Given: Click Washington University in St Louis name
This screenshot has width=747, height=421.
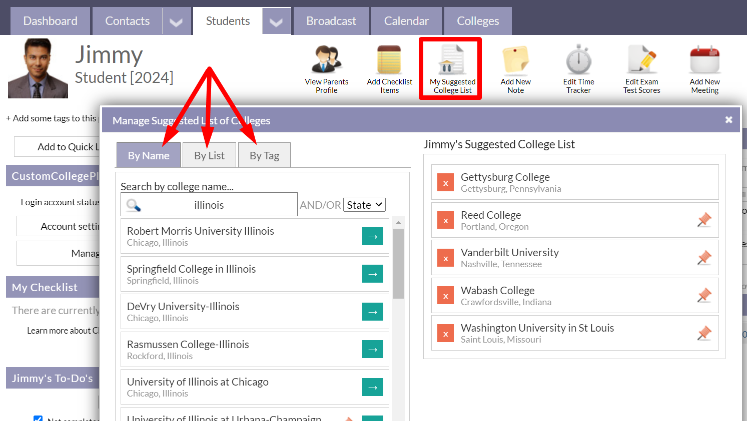Looking at the screenshot, I should pos(537,328).
